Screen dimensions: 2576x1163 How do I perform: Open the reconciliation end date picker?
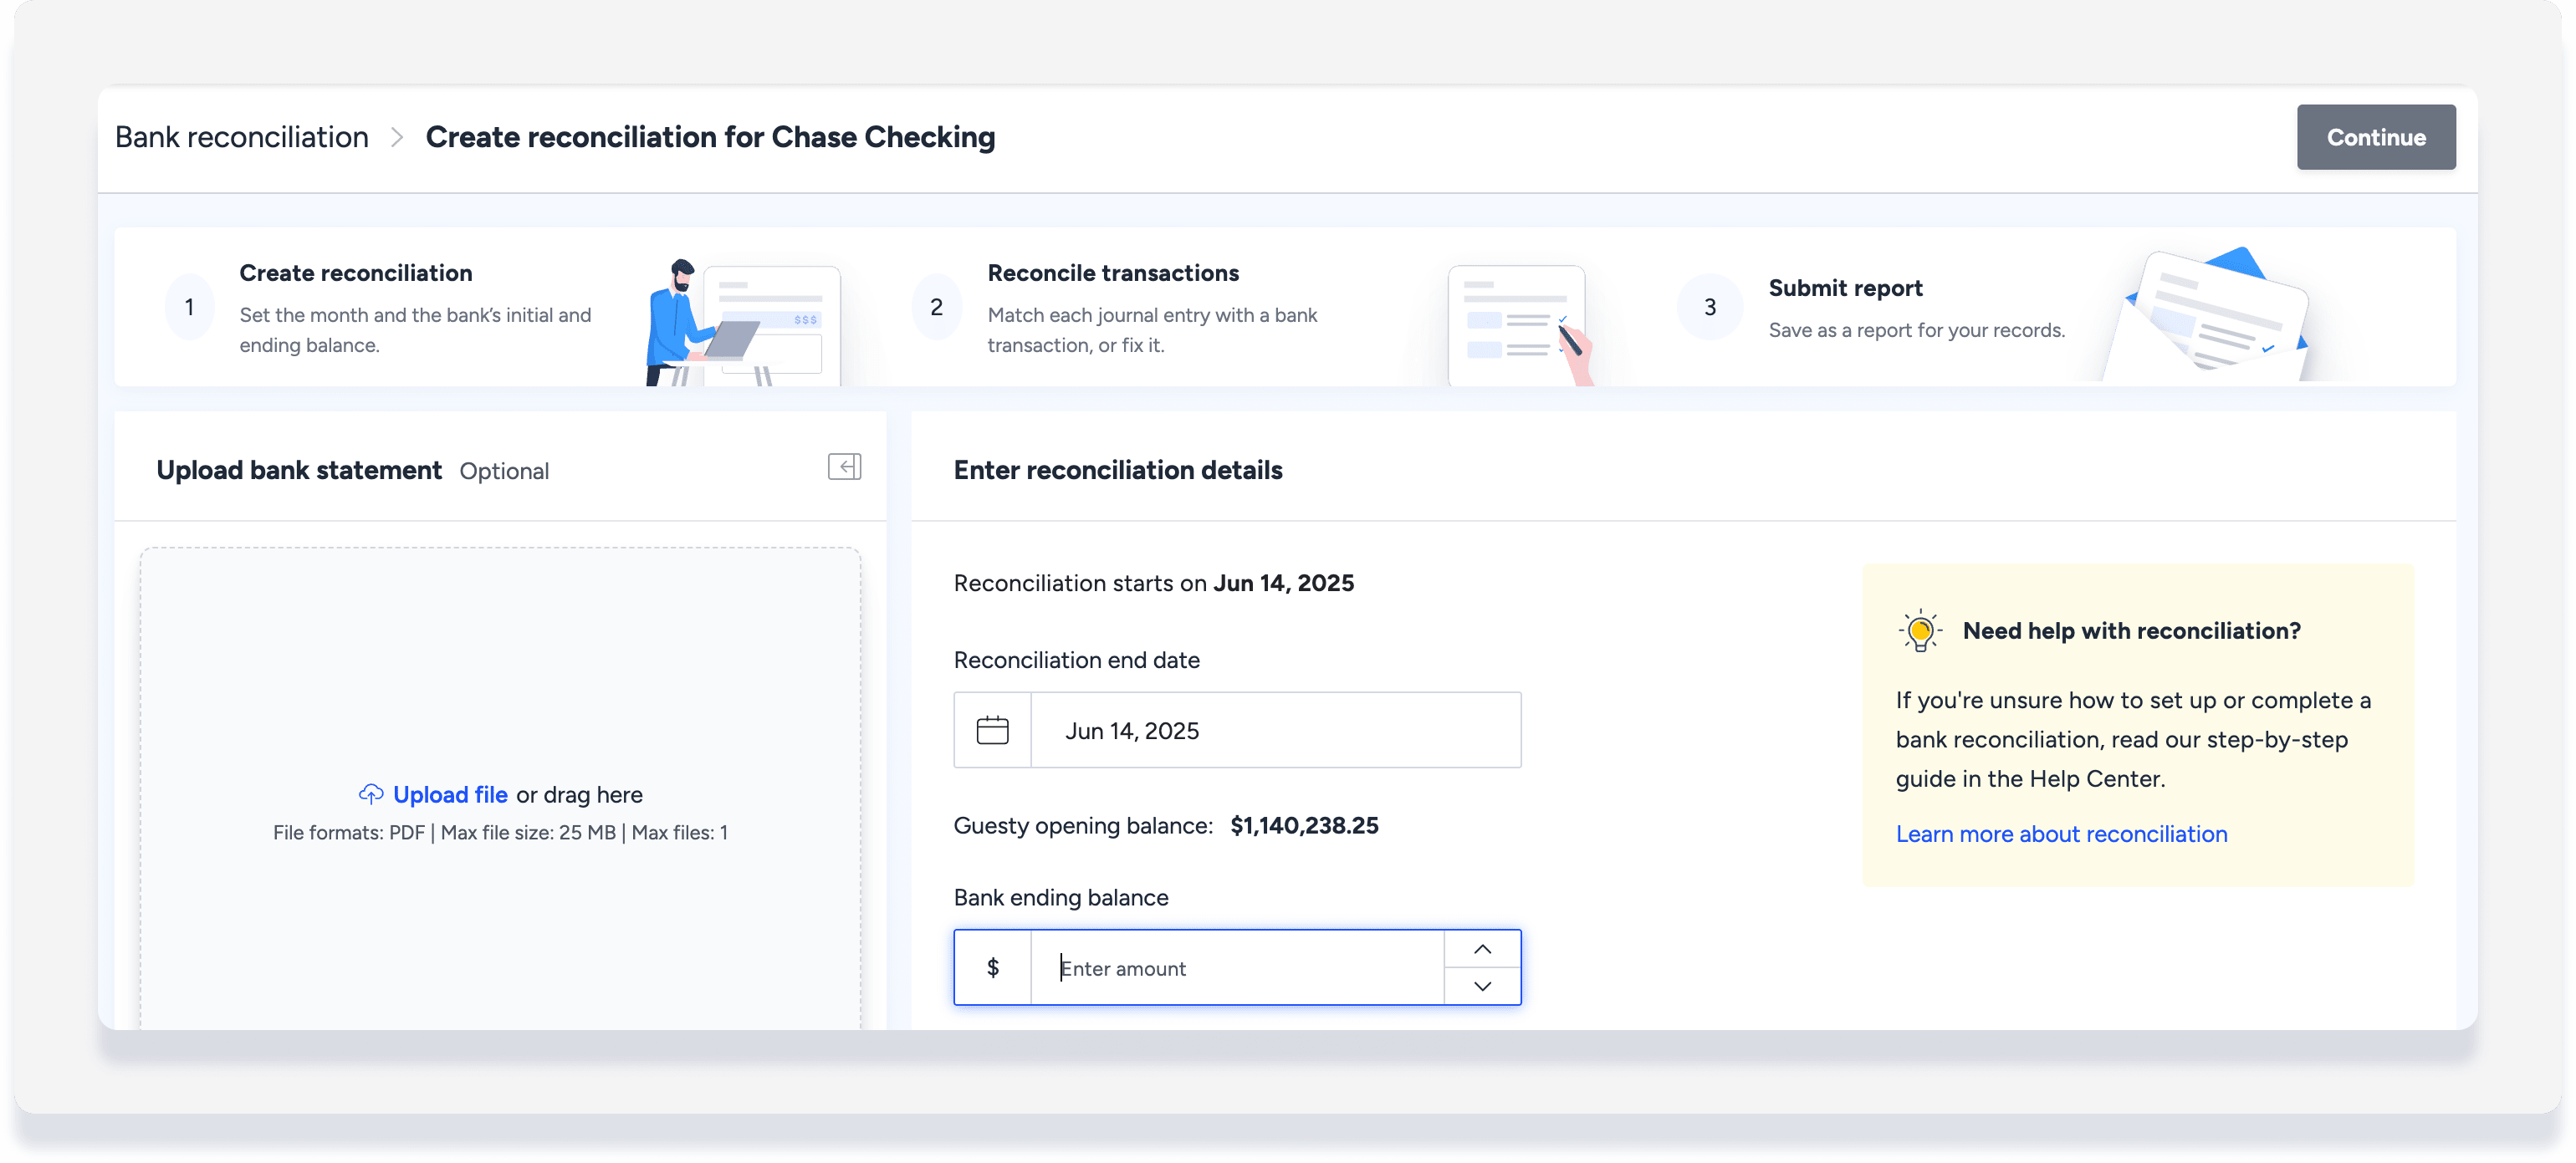tap(1274, 731)
